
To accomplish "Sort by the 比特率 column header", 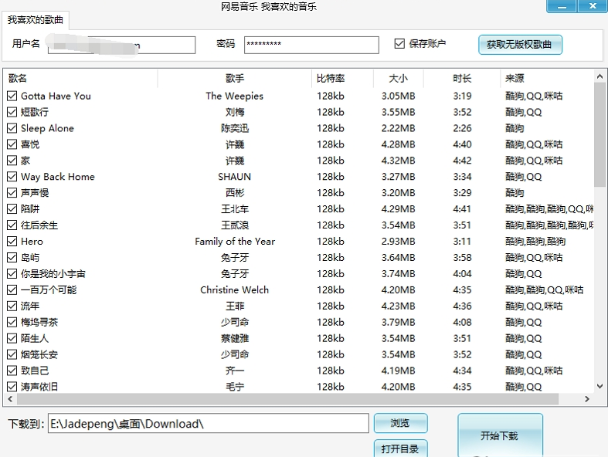I will pyautogui.click(x=342, y=78).
